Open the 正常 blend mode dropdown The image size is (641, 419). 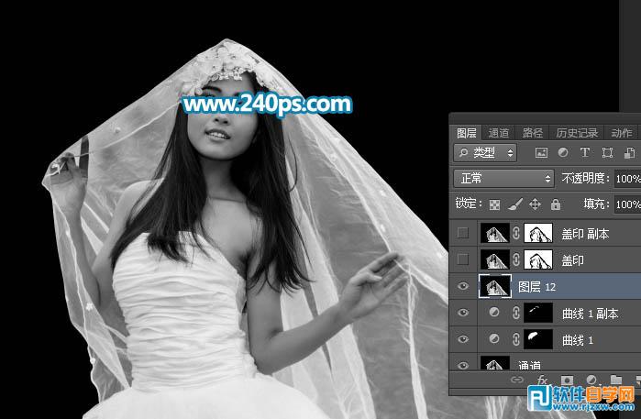click(x=503, y=179)
